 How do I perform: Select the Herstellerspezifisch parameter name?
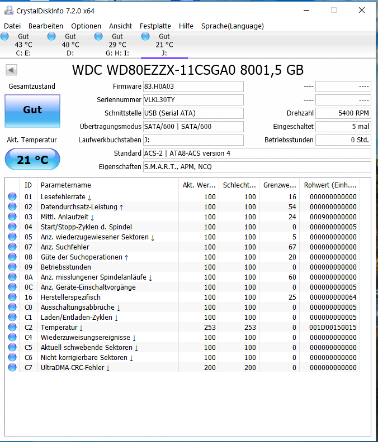(x=70, y=297)
